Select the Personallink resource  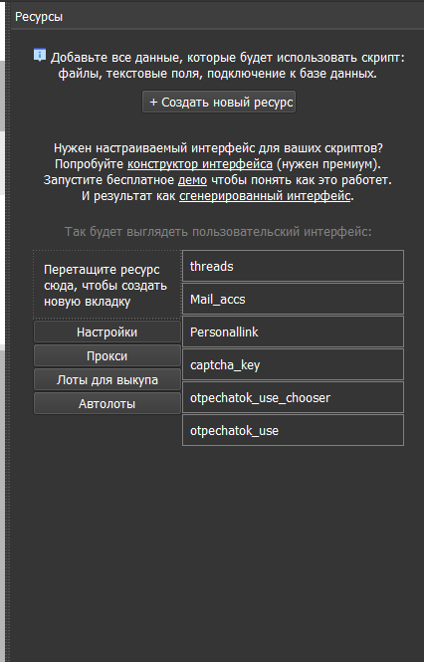(x=293, y=331)
